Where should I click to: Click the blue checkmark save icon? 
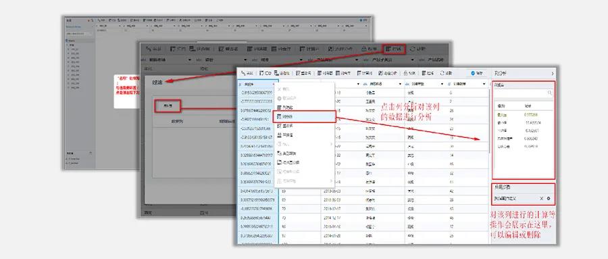click(473, 73)
